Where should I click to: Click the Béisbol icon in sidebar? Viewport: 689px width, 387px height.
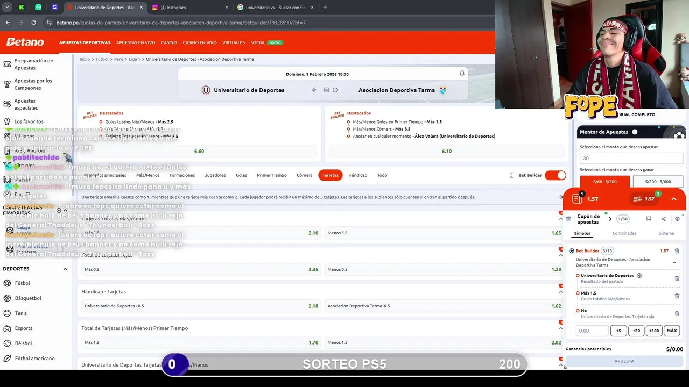pos(7,343)
